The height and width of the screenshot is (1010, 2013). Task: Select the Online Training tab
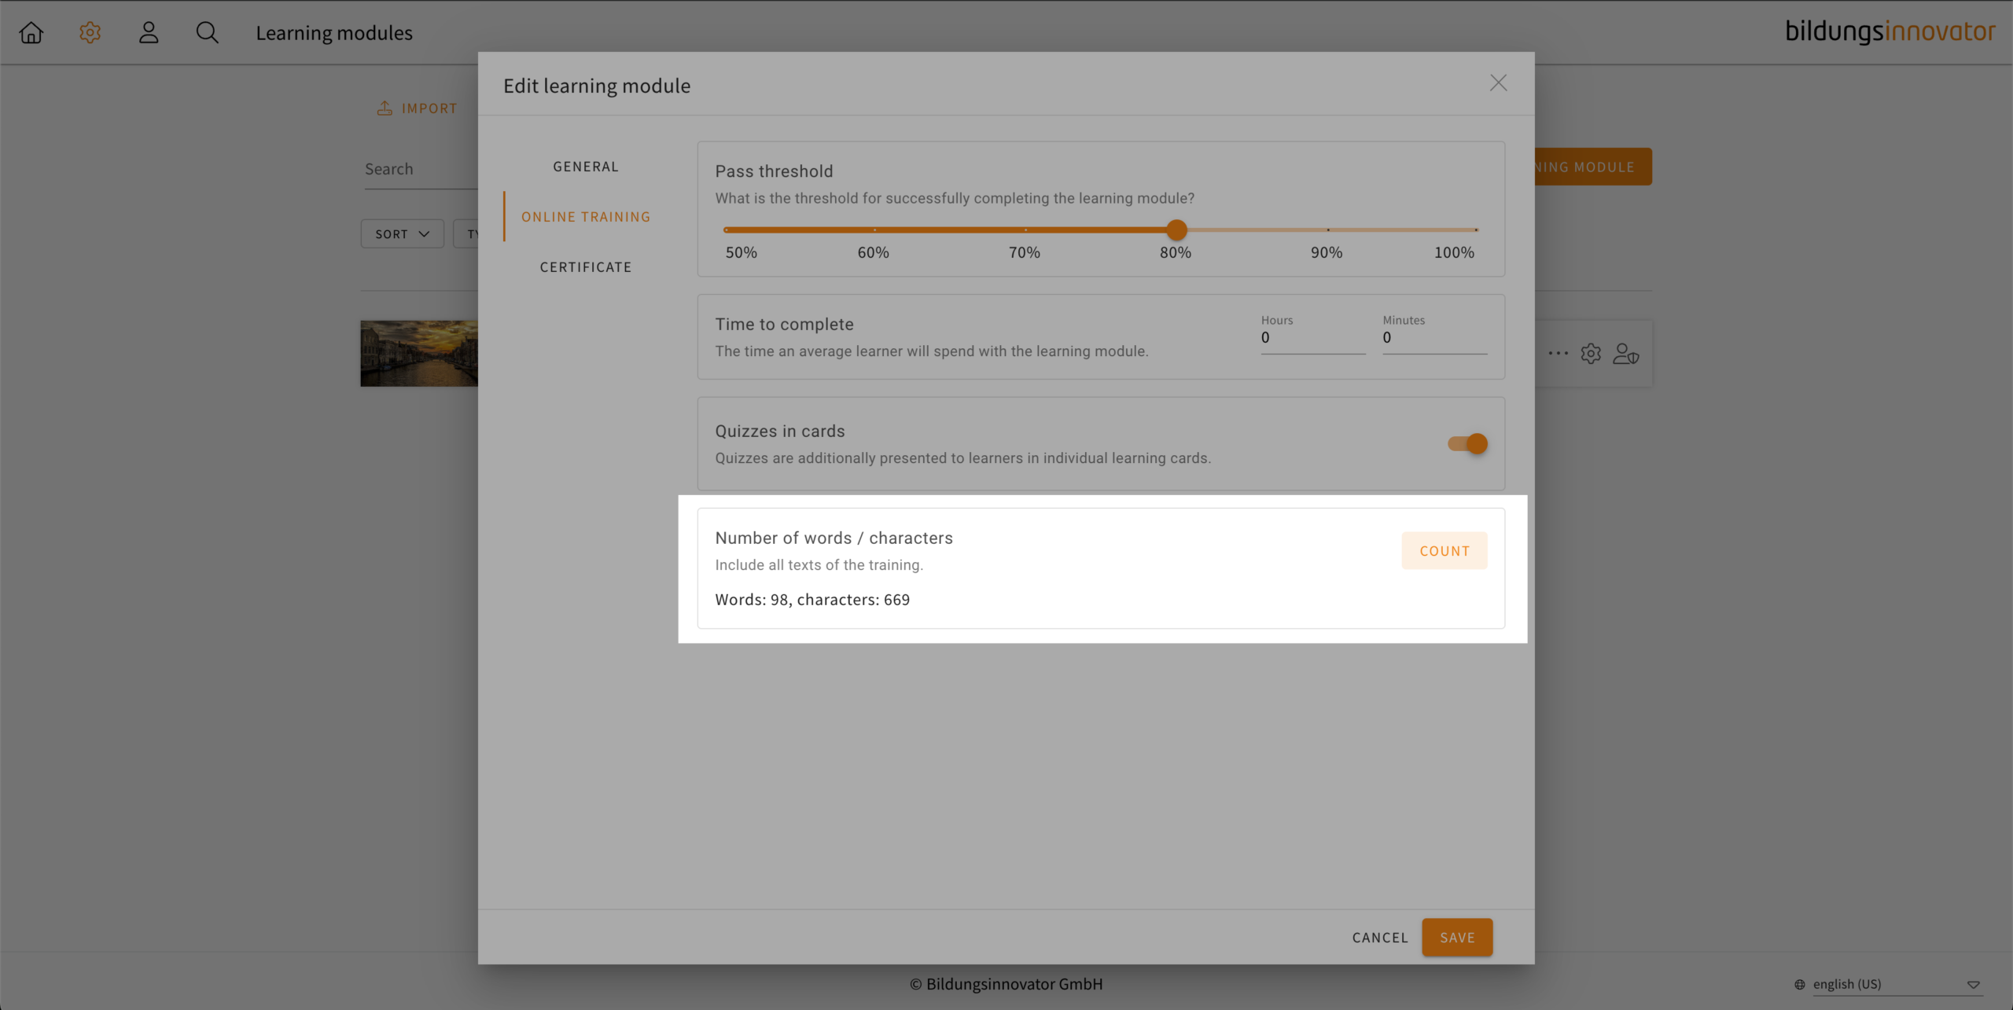click(x=586, y=217)
